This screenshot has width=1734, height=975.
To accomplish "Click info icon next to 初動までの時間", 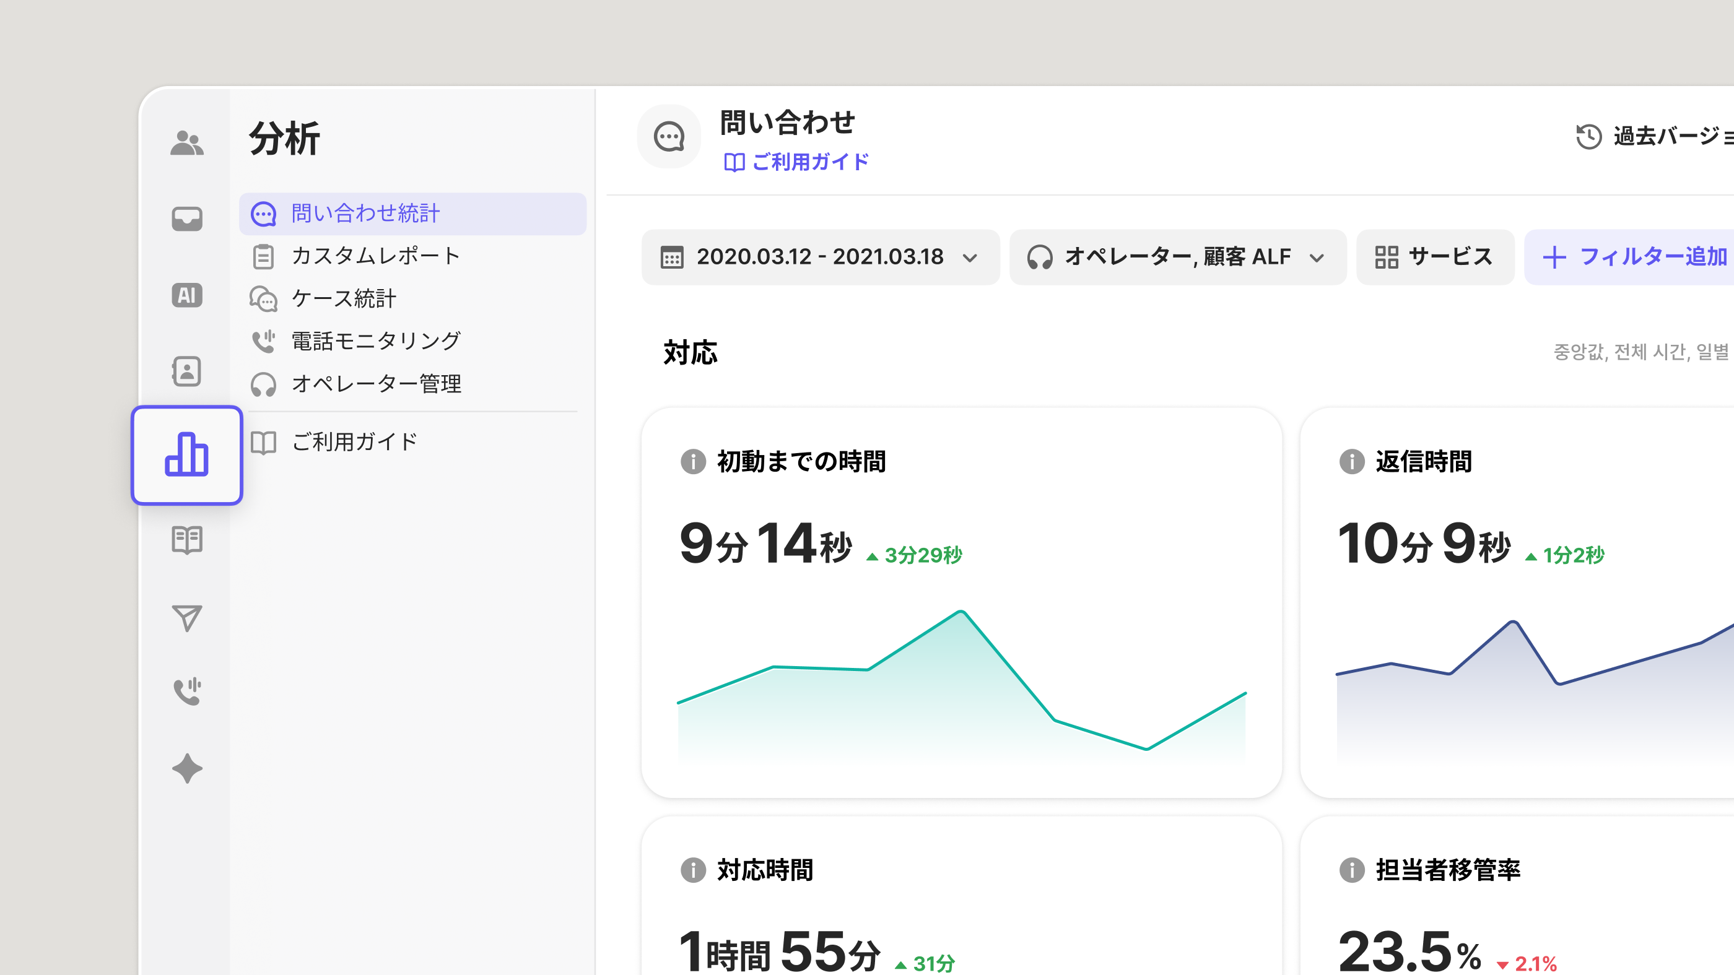I will [692, 462].
